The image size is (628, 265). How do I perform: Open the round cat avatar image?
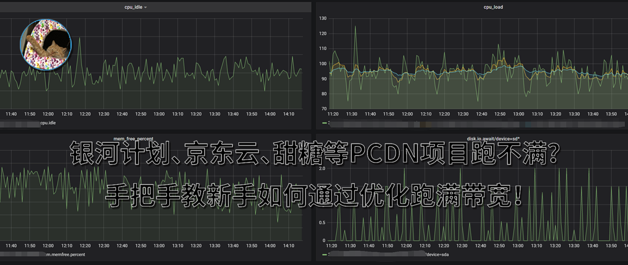click(46, 45)
